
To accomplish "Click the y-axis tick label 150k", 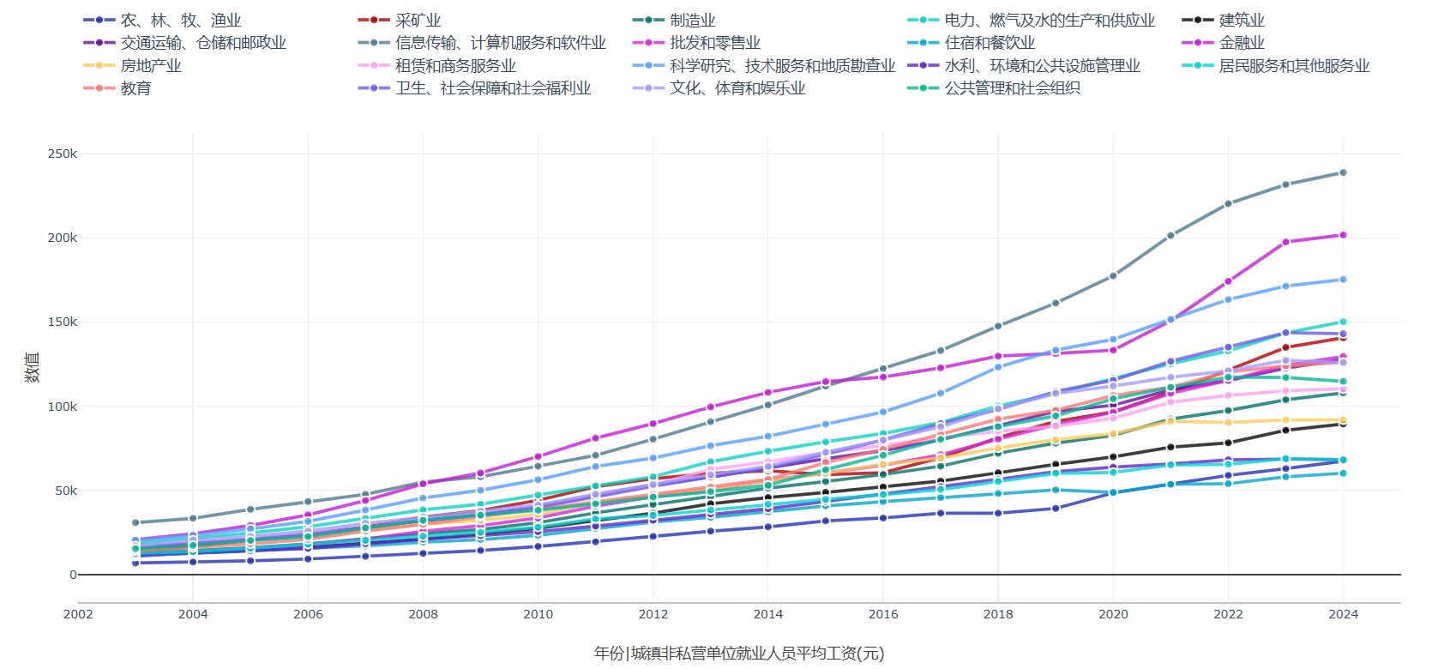I will (63, 322).
